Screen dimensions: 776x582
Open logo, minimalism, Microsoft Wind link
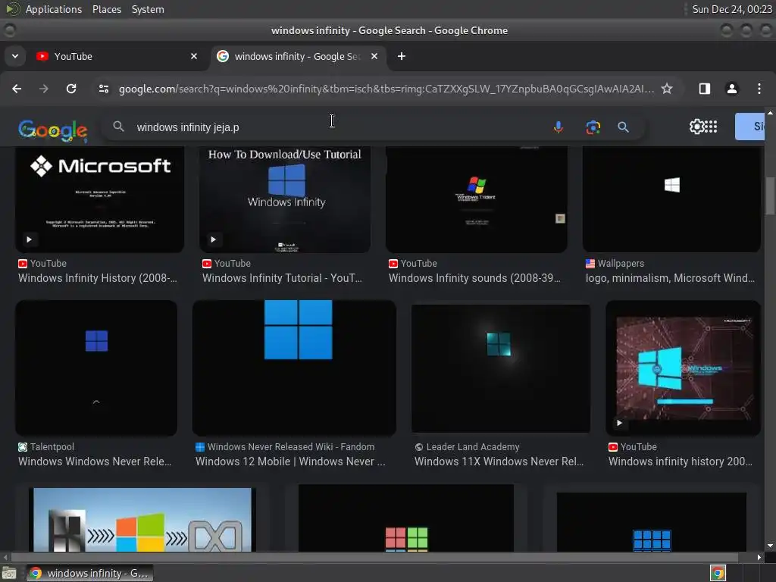click(x=670, y=278)
